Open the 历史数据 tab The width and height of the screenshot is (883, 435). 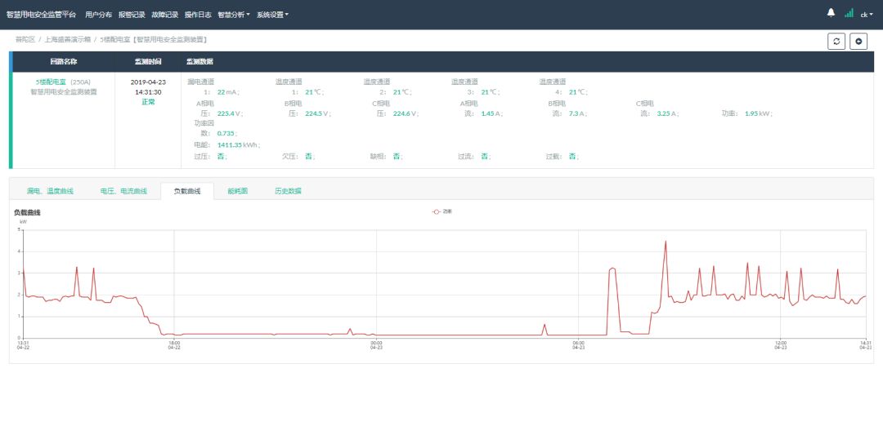tap(288, 191)
